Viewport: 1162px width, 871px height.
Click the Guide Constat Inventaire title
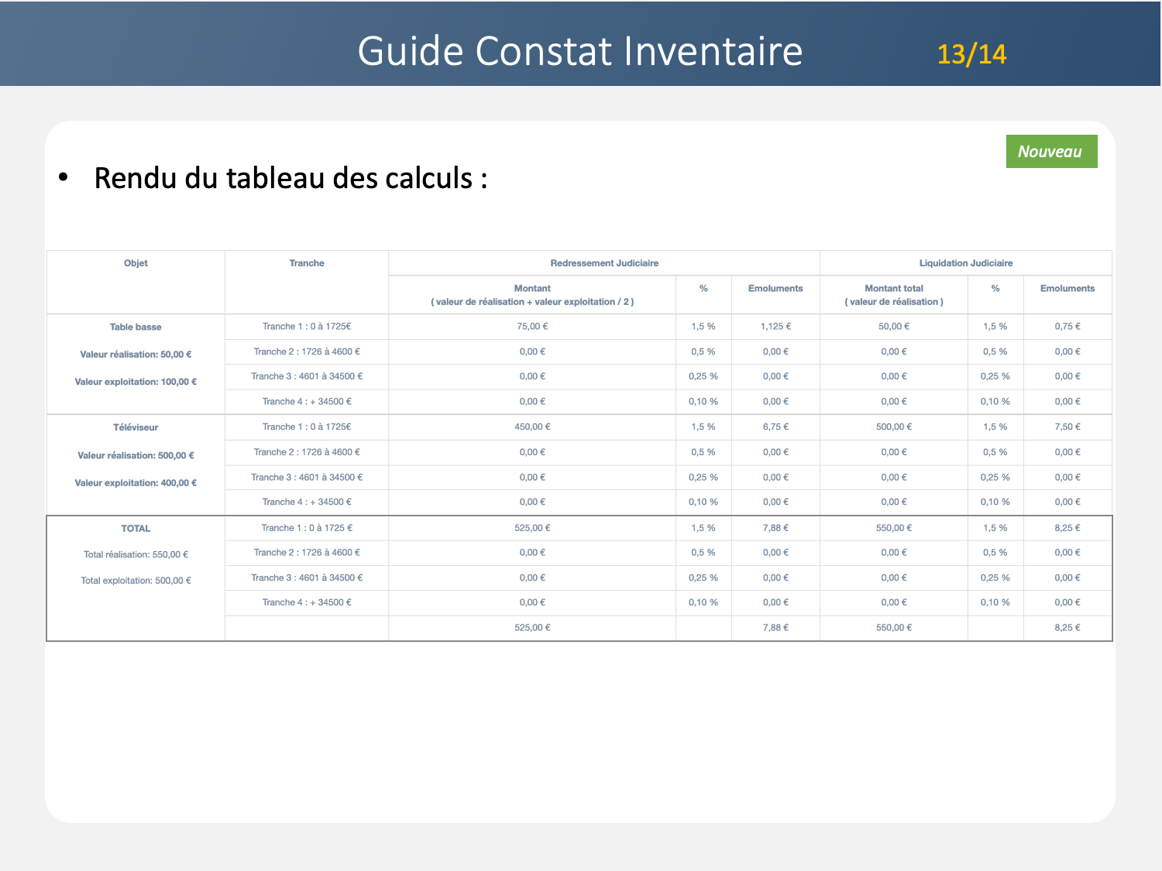coord(579,51)
